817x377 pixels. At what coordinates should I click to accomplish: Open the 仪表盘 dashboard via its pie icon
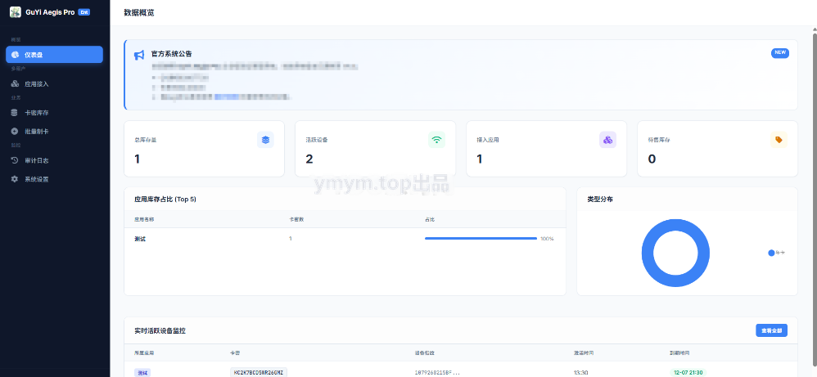(15, 55)
